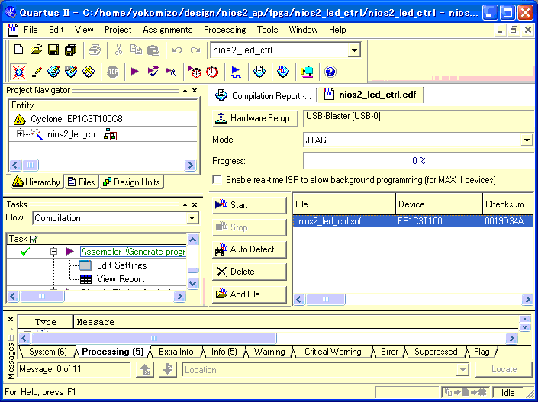Click the clipboard paste icon
Screen dimensions: 538x402
pos(153,50)
